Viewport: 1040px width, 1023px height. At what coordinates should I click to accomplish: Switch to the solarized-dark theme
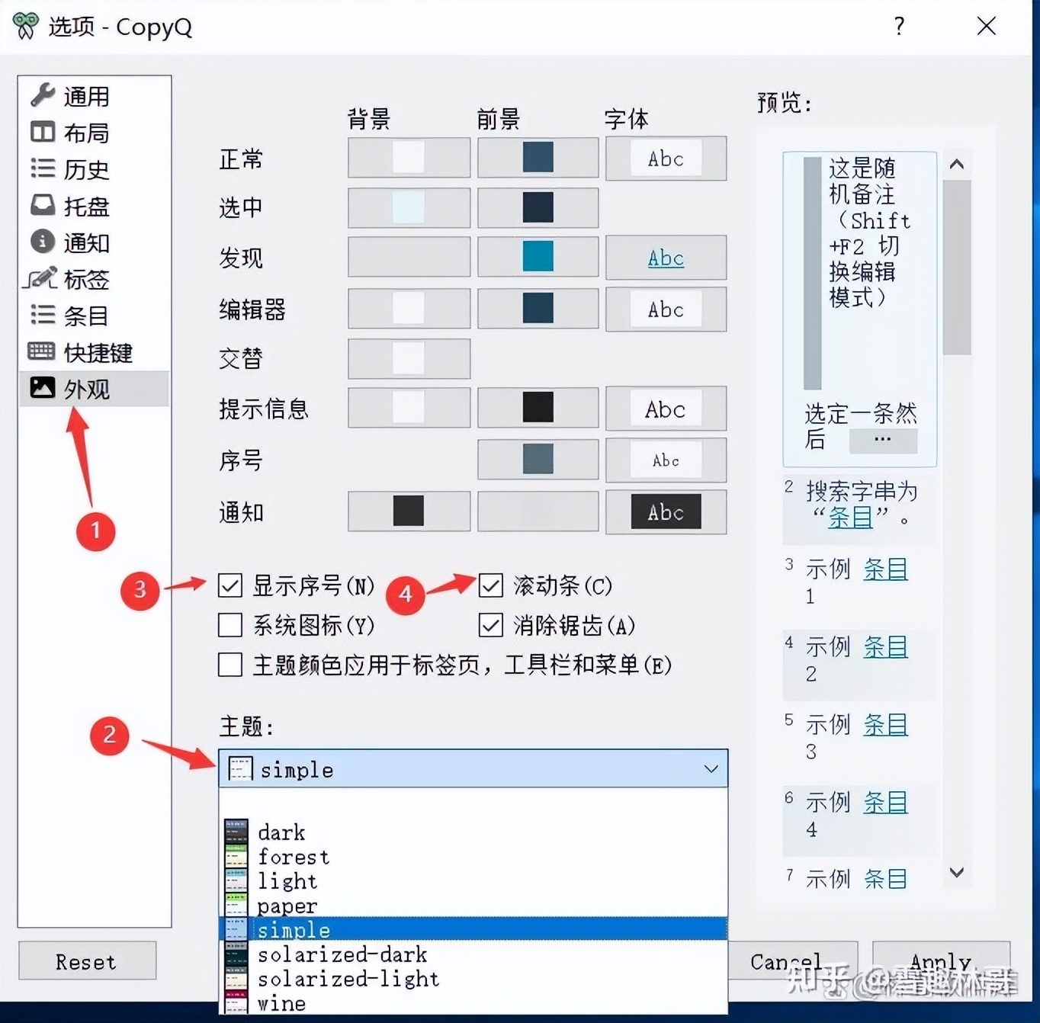(473, 954)
